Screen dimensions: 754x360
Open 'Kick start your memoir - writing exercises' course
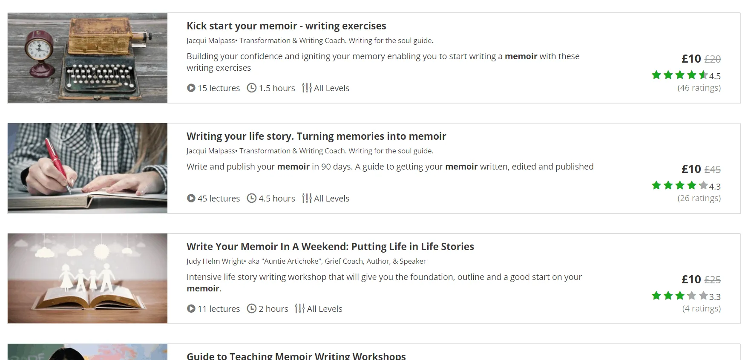click(286, 26)
